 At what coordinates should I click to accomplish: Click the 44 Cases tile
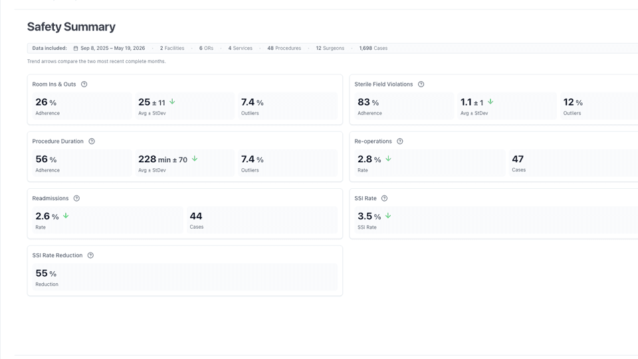pyautogui.click(x=262, y=220)
